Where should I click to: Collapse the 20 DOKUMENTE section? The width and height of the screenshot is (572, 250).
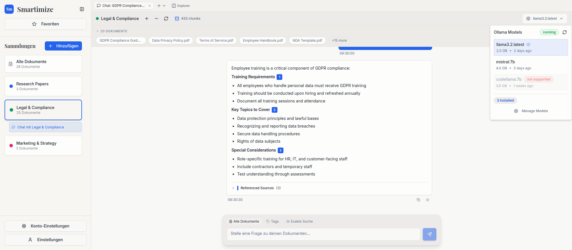[112, 31]
